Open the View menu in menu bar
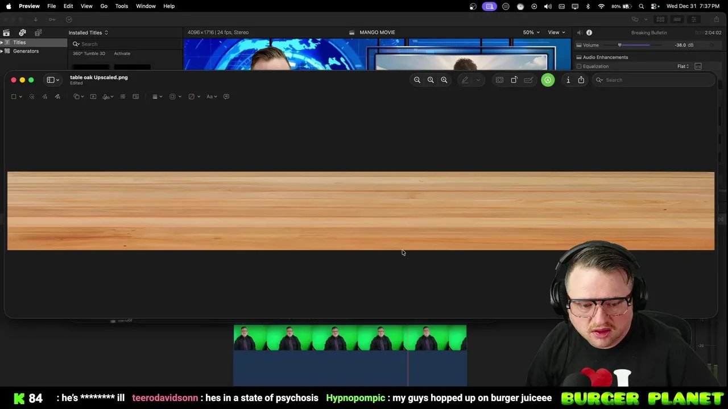 [86, 6]
